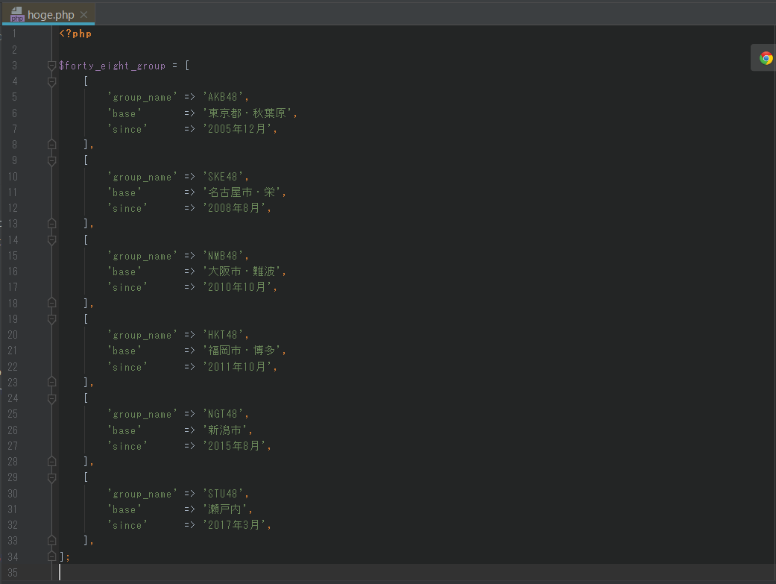Collapse the fold marker on line 19
Viewport: 776px width, 584px height.
[x=51, y=319]
